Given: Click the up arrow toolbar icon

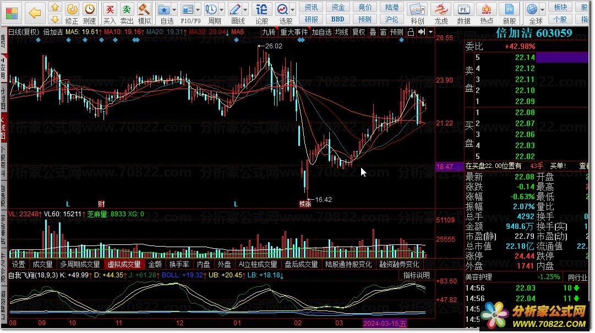Looking at the screenshot, I should 55,7.
